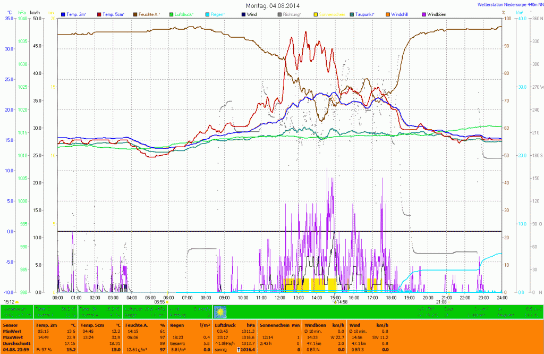Click the chart title Montag, 04.08.2014
Screen dimensions: 544x354
(x=271, y=5)
